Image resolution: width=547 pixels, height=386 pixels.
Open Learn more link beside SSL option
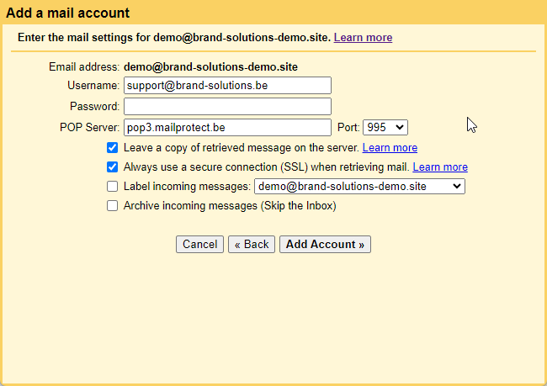[440, 167]
